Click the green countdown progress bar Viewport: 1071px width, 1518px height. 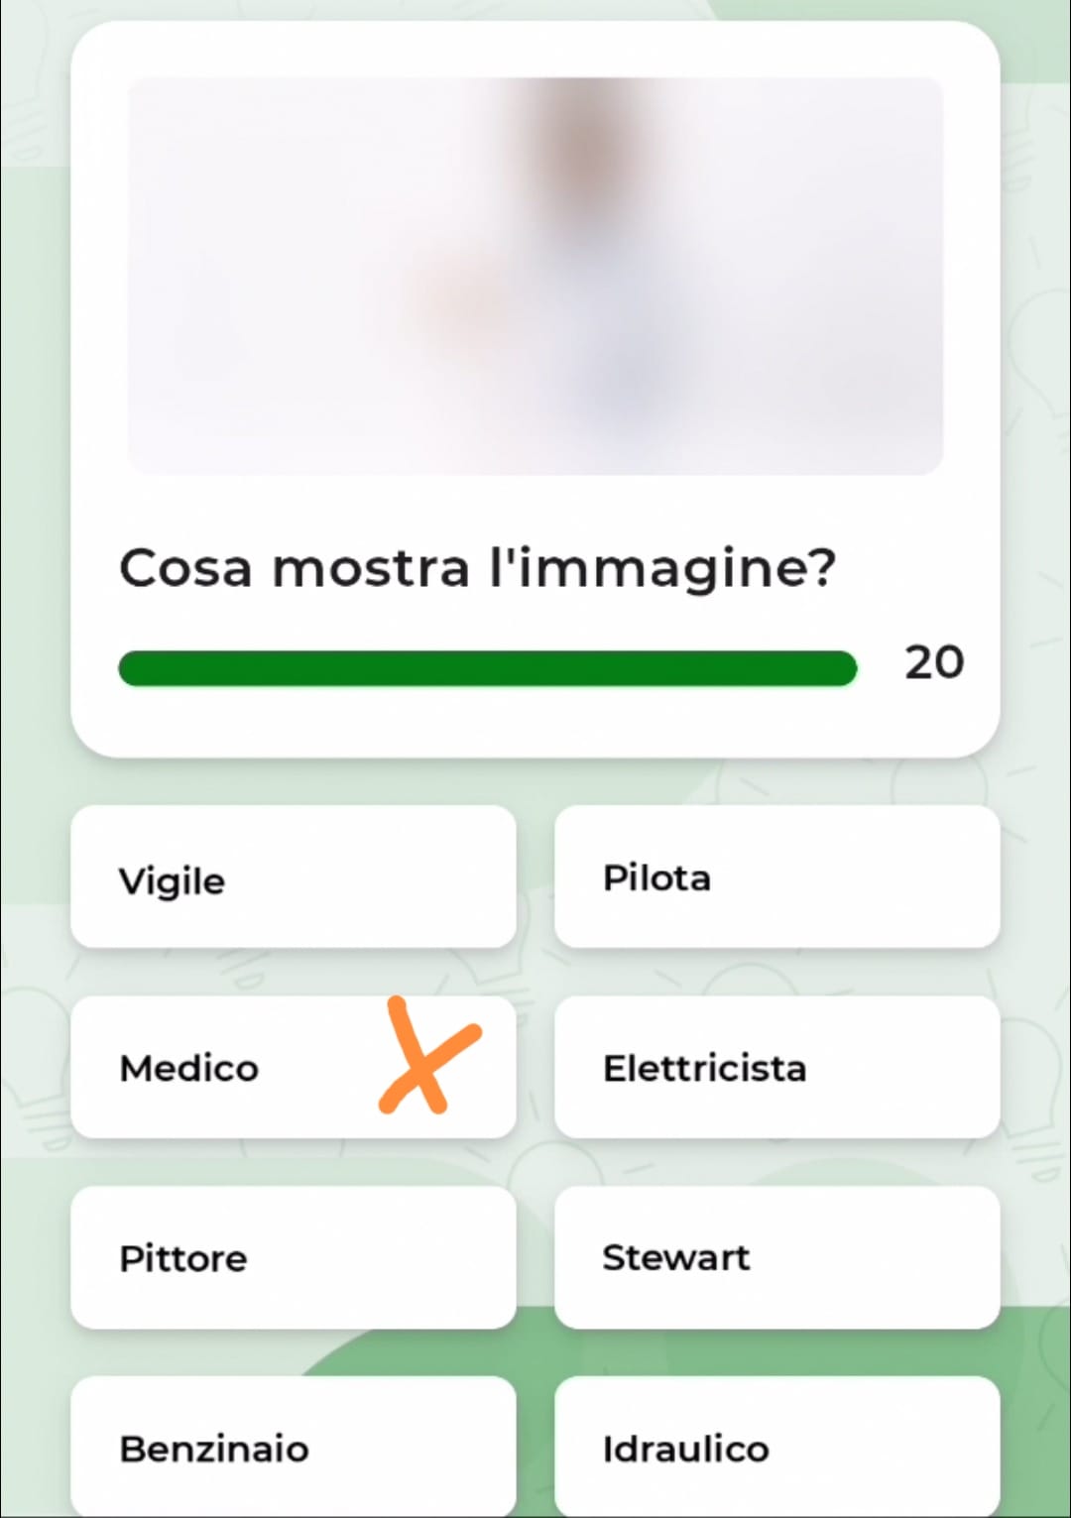[488, 668]
